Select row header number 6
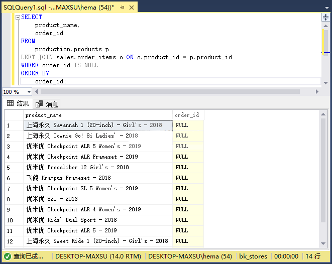The height and width of the screenshot is (264, 332). 14,178
